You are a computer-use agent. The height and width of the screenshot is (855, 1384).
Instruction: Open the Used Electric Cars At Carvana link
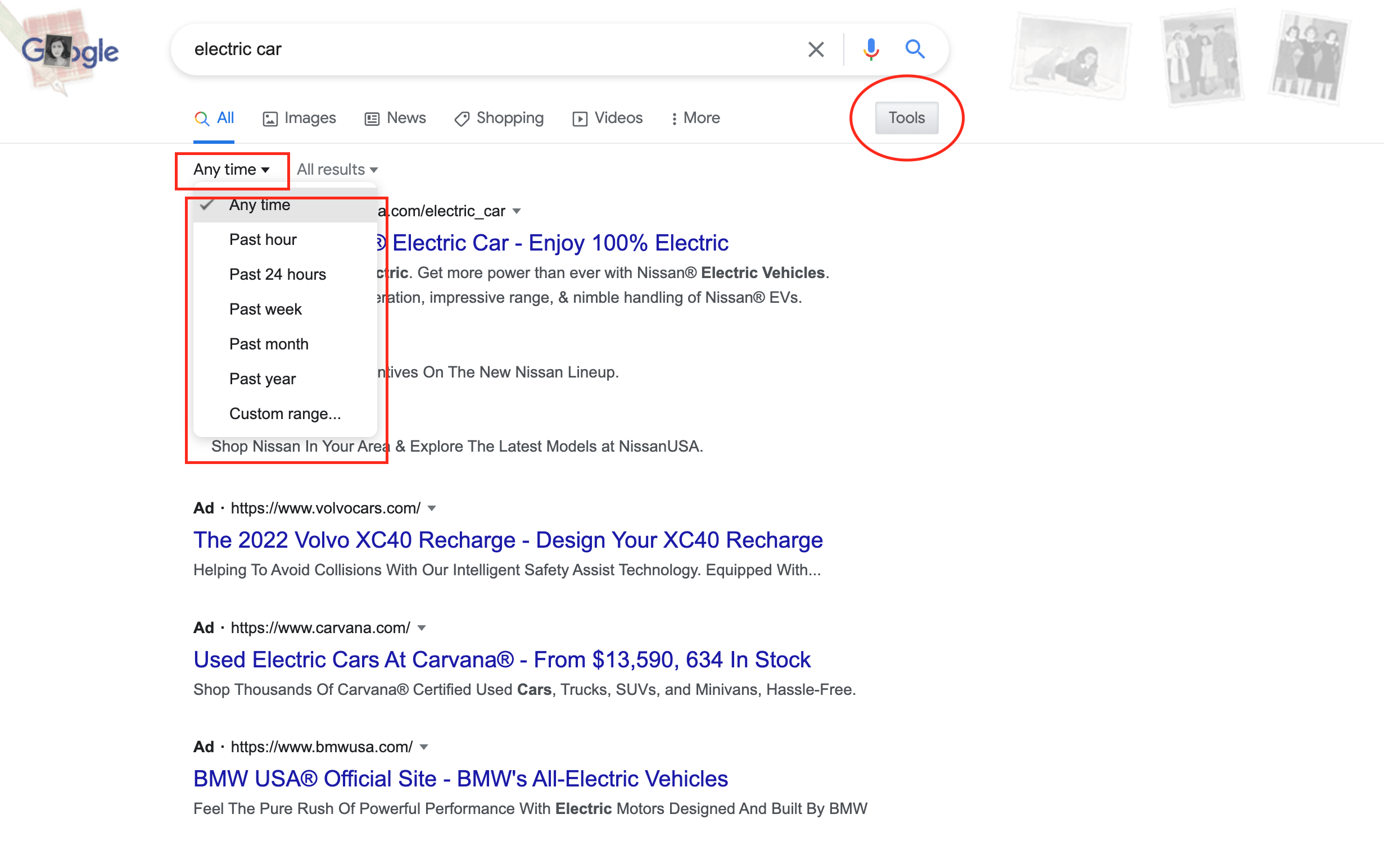502,660
